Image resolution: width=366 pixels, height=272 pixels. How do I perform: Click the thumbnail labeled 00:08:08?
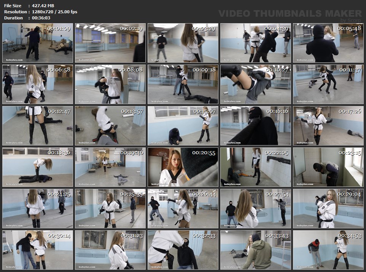click(x=110, y=84)
